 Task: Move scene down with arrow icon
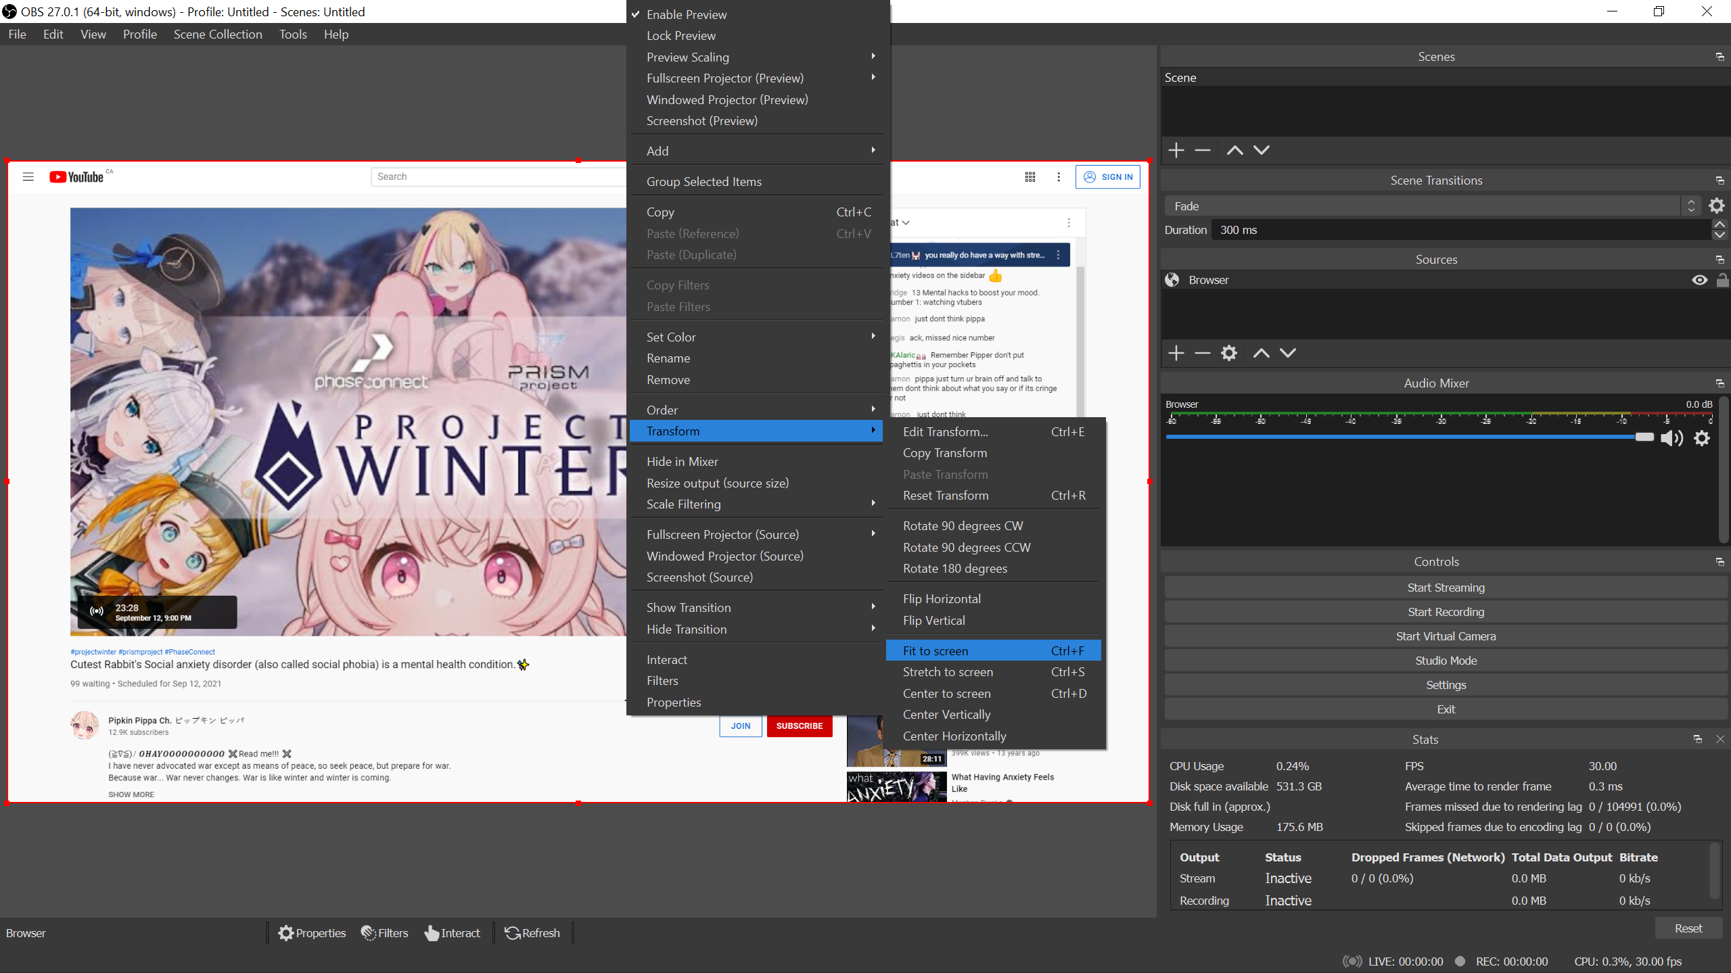coord(1261,150)
